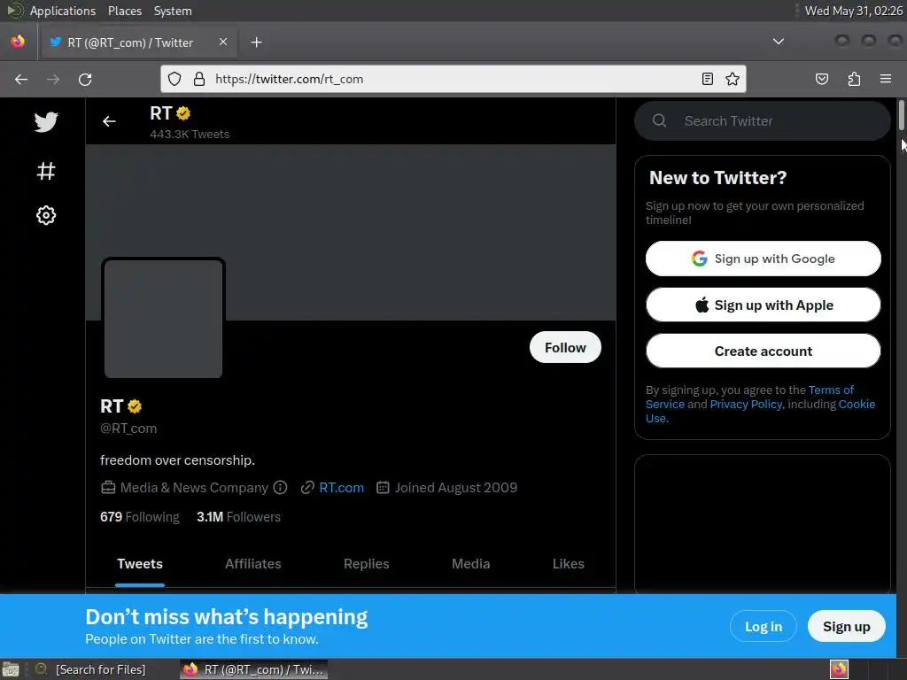The image size is (907, 680).
Task: Click the padlock site security icon
Action: tap(199, 79)
